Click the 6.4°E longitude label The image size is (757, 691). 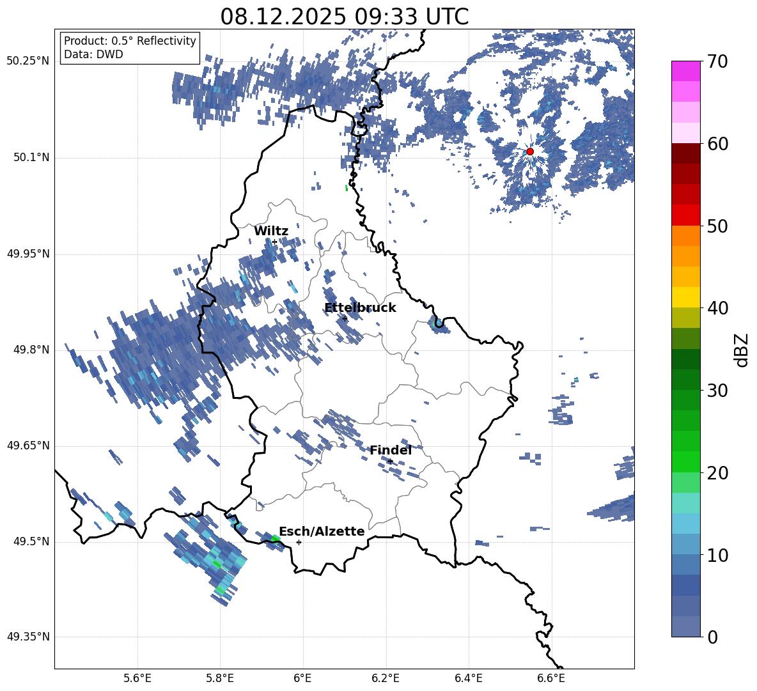point(468,678)
